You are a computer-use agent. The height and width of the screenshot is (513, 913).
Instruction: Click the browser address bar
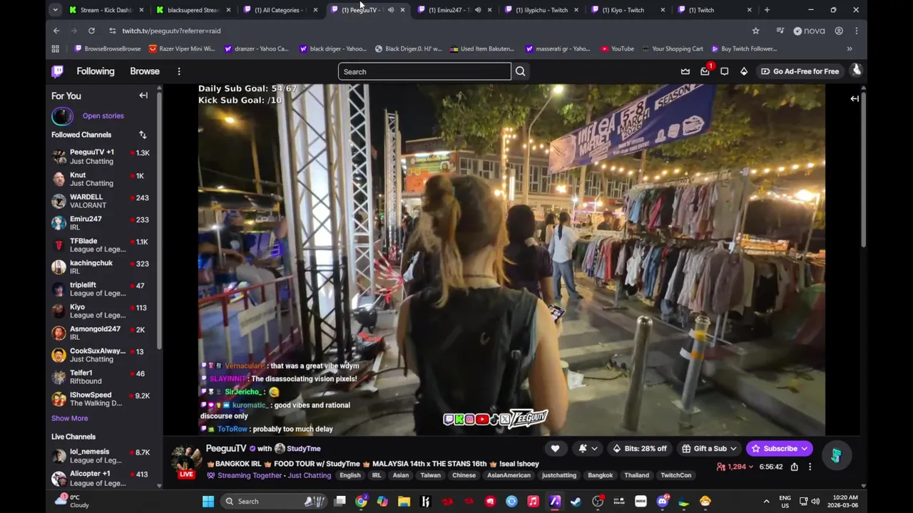428,31
